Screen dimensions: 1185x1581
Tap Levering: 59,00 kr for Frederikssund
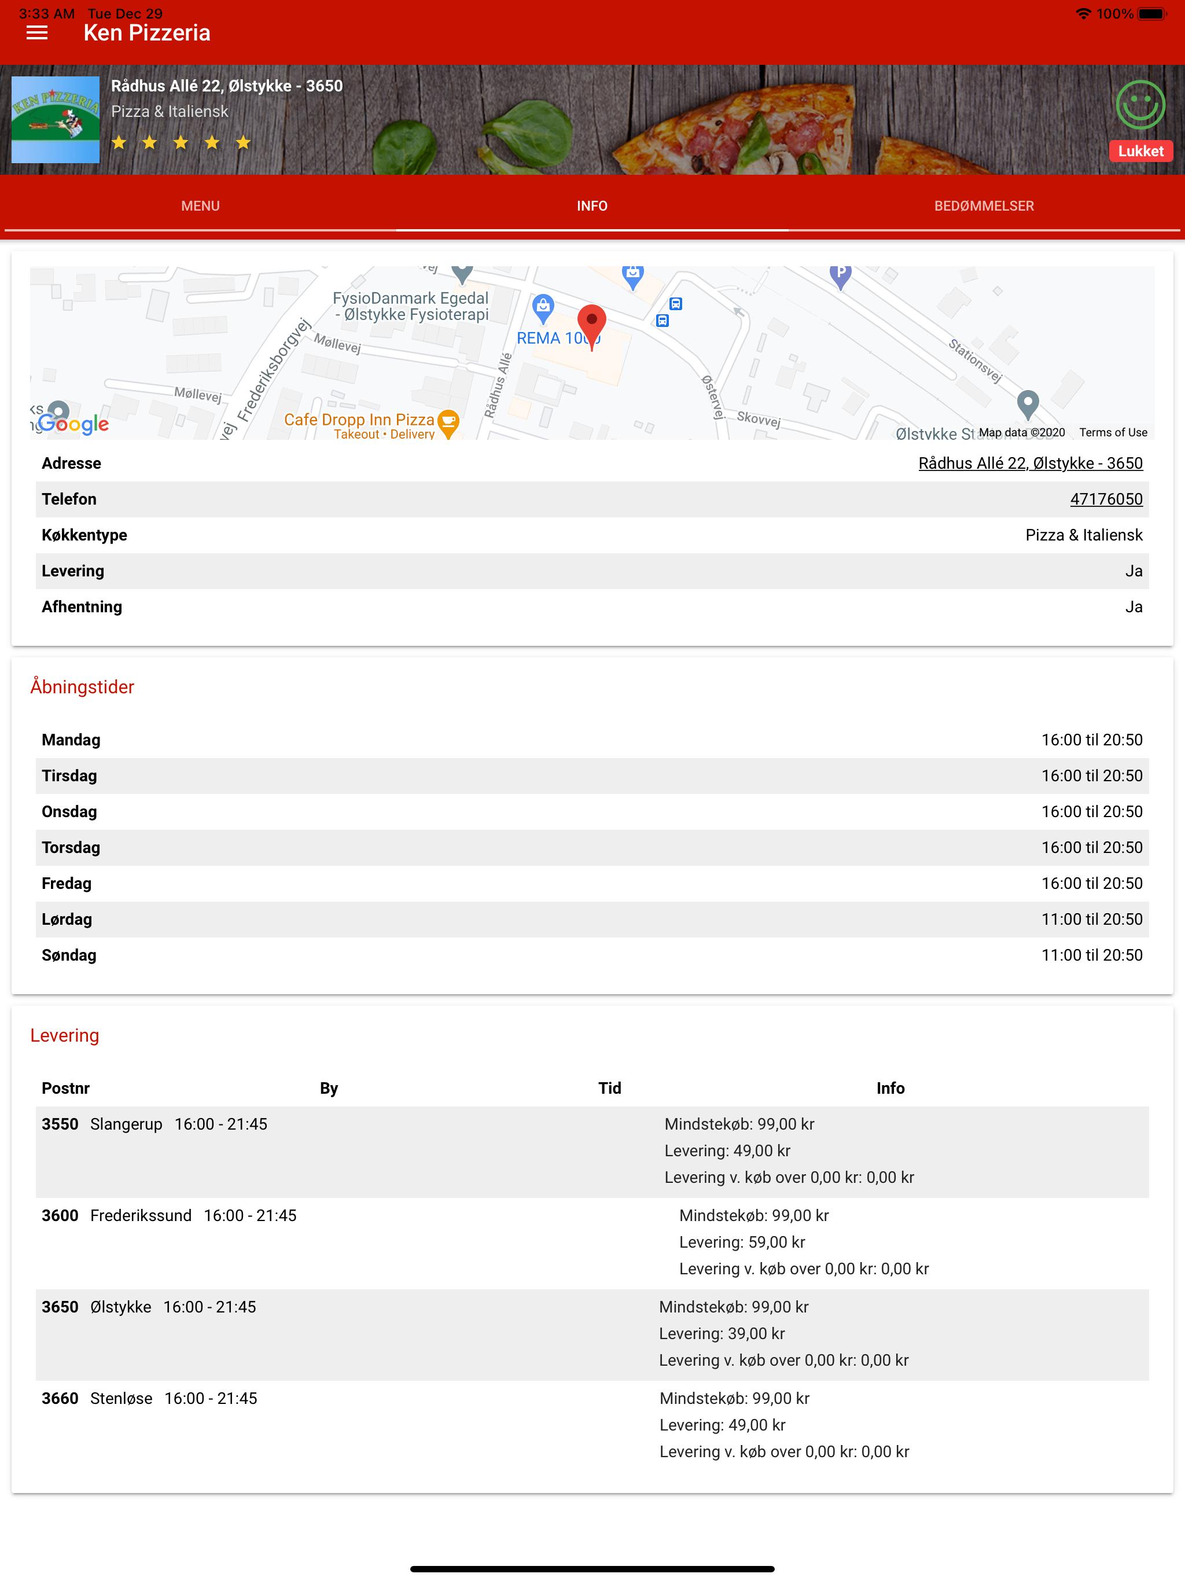(x=742, y=1242)
